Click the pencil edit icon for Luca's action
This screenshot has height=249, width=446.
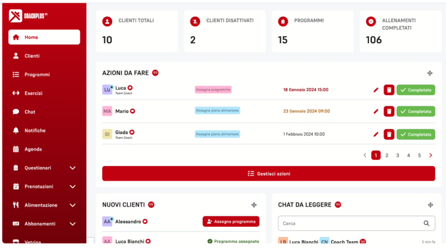[x=376, y=90]
